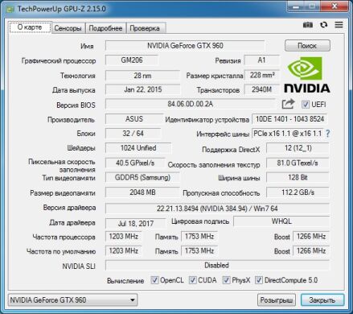353x314 pixels.
Task: Click the PCIe x16 1.1 @ x16 1.1 value
Action: (x=288, y=134)
